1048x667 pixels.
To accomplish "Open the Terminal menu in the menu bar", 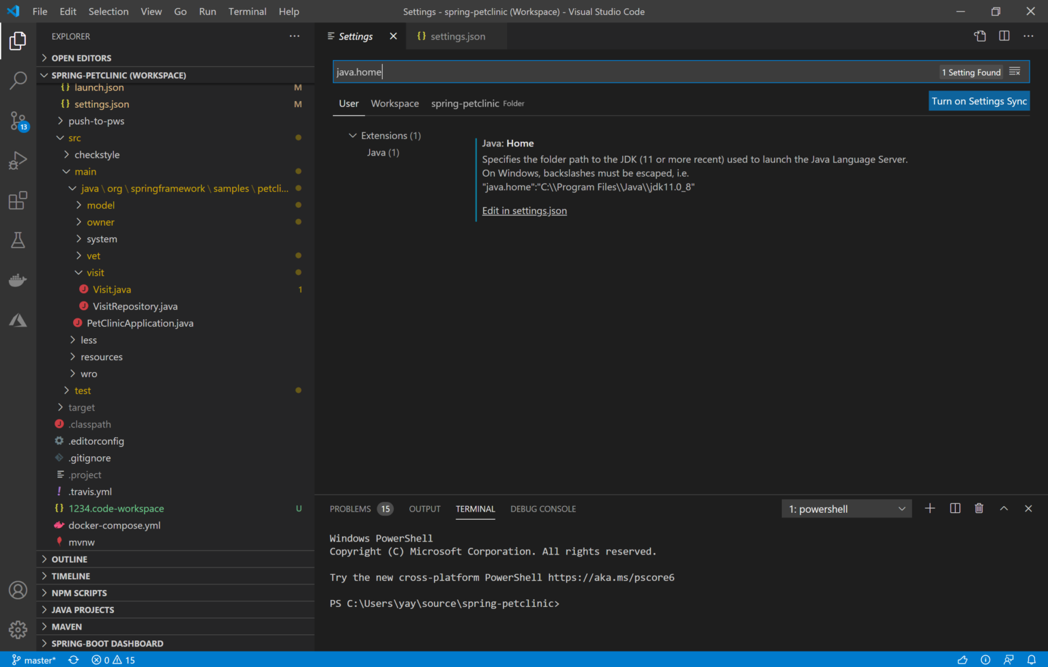I will 247,11.
